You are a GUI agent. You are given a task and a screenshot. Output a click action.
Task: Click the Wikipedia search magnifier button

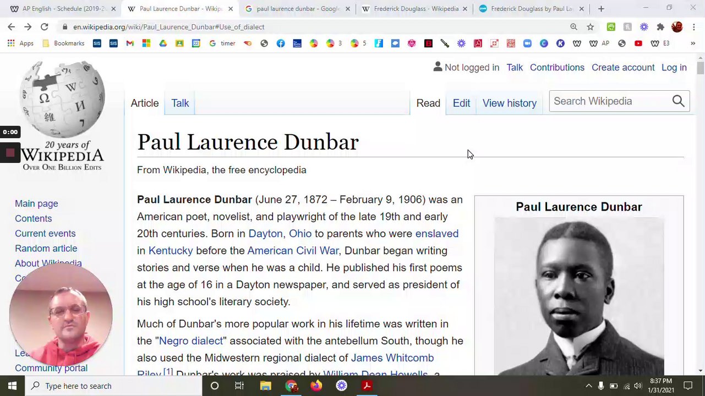[678, 101]
